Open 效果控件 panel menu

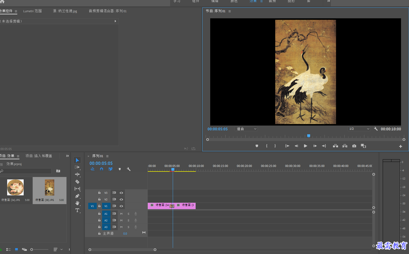click(16, 11)
